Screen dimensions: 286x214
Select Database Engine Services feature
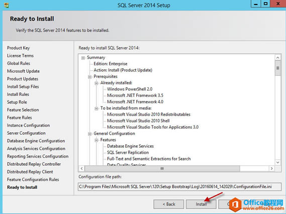click(130, 146)
